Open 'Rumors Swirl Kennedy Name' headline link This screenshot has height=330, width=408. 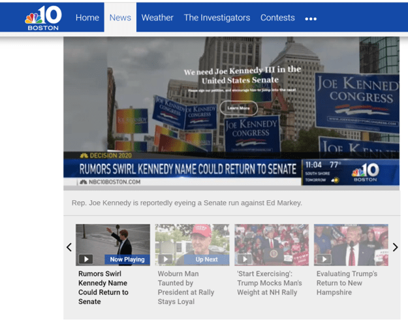[103, 288]
